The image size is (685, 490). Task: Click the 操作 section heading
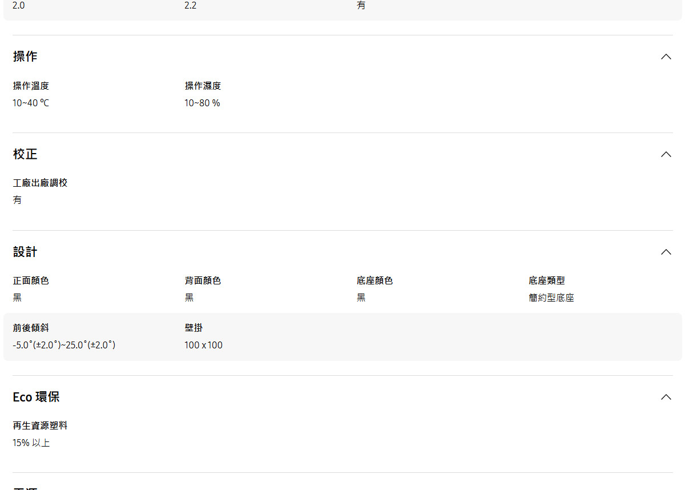pyautogui.click(x=25, y=57)
